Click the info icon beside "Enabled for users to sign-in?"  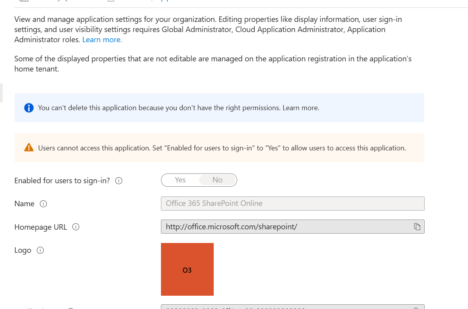119,180
